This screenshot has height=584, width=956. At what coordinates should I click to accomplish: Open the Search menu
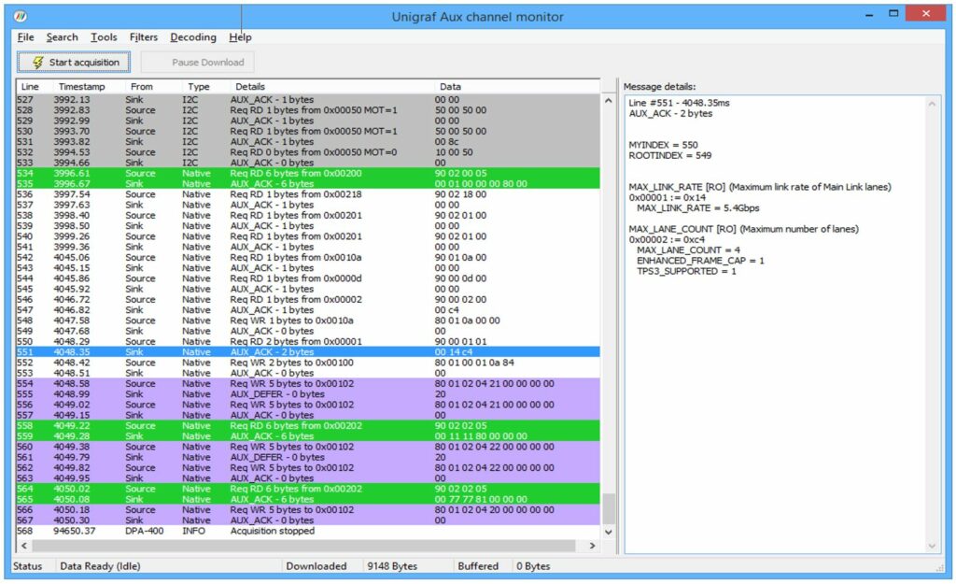tap(62, 37)
